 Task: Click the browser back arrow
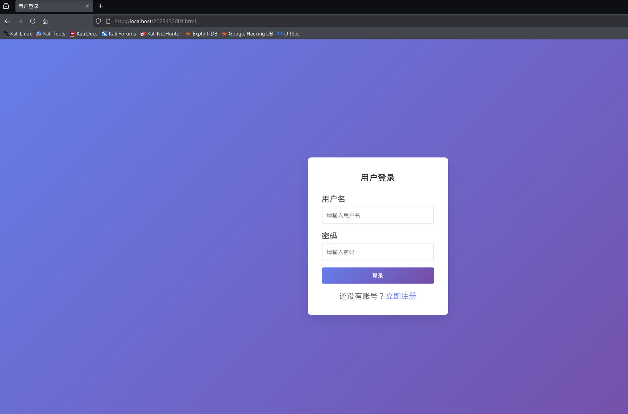pos(7,21)
